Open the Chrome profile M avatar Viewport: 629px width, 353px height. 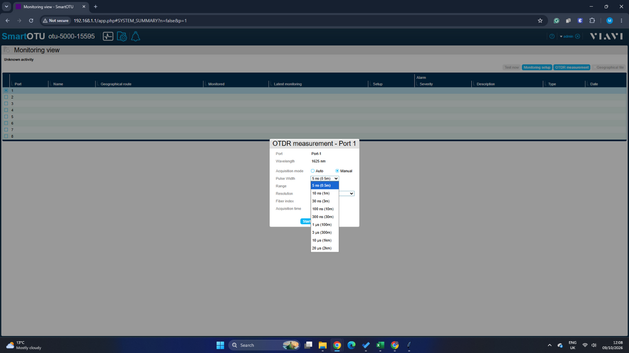point(610,21)
